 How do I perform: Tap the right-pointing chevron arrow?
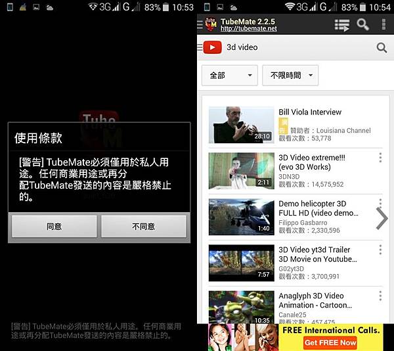pos(382,218)
